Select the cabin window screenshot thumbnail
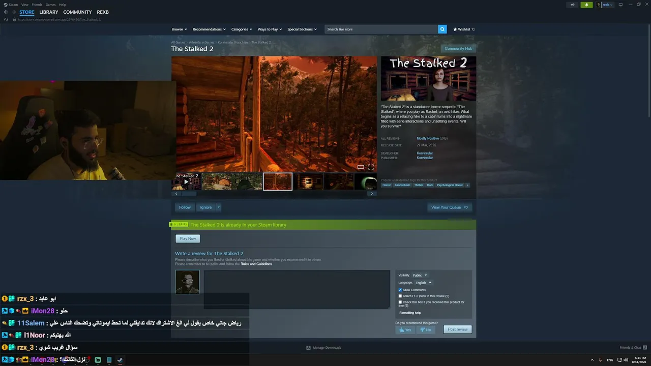The height and width of the screenshot is (366, 651). [x=309, y=181]
